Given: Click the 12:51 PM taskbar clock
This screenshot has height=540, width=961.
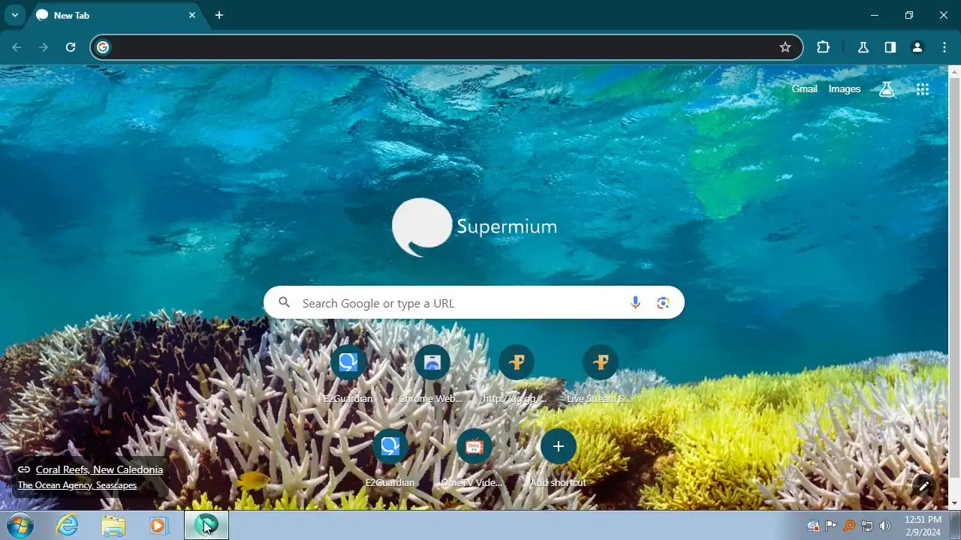Looking at the screenshot, I should (x=923, y=525).
